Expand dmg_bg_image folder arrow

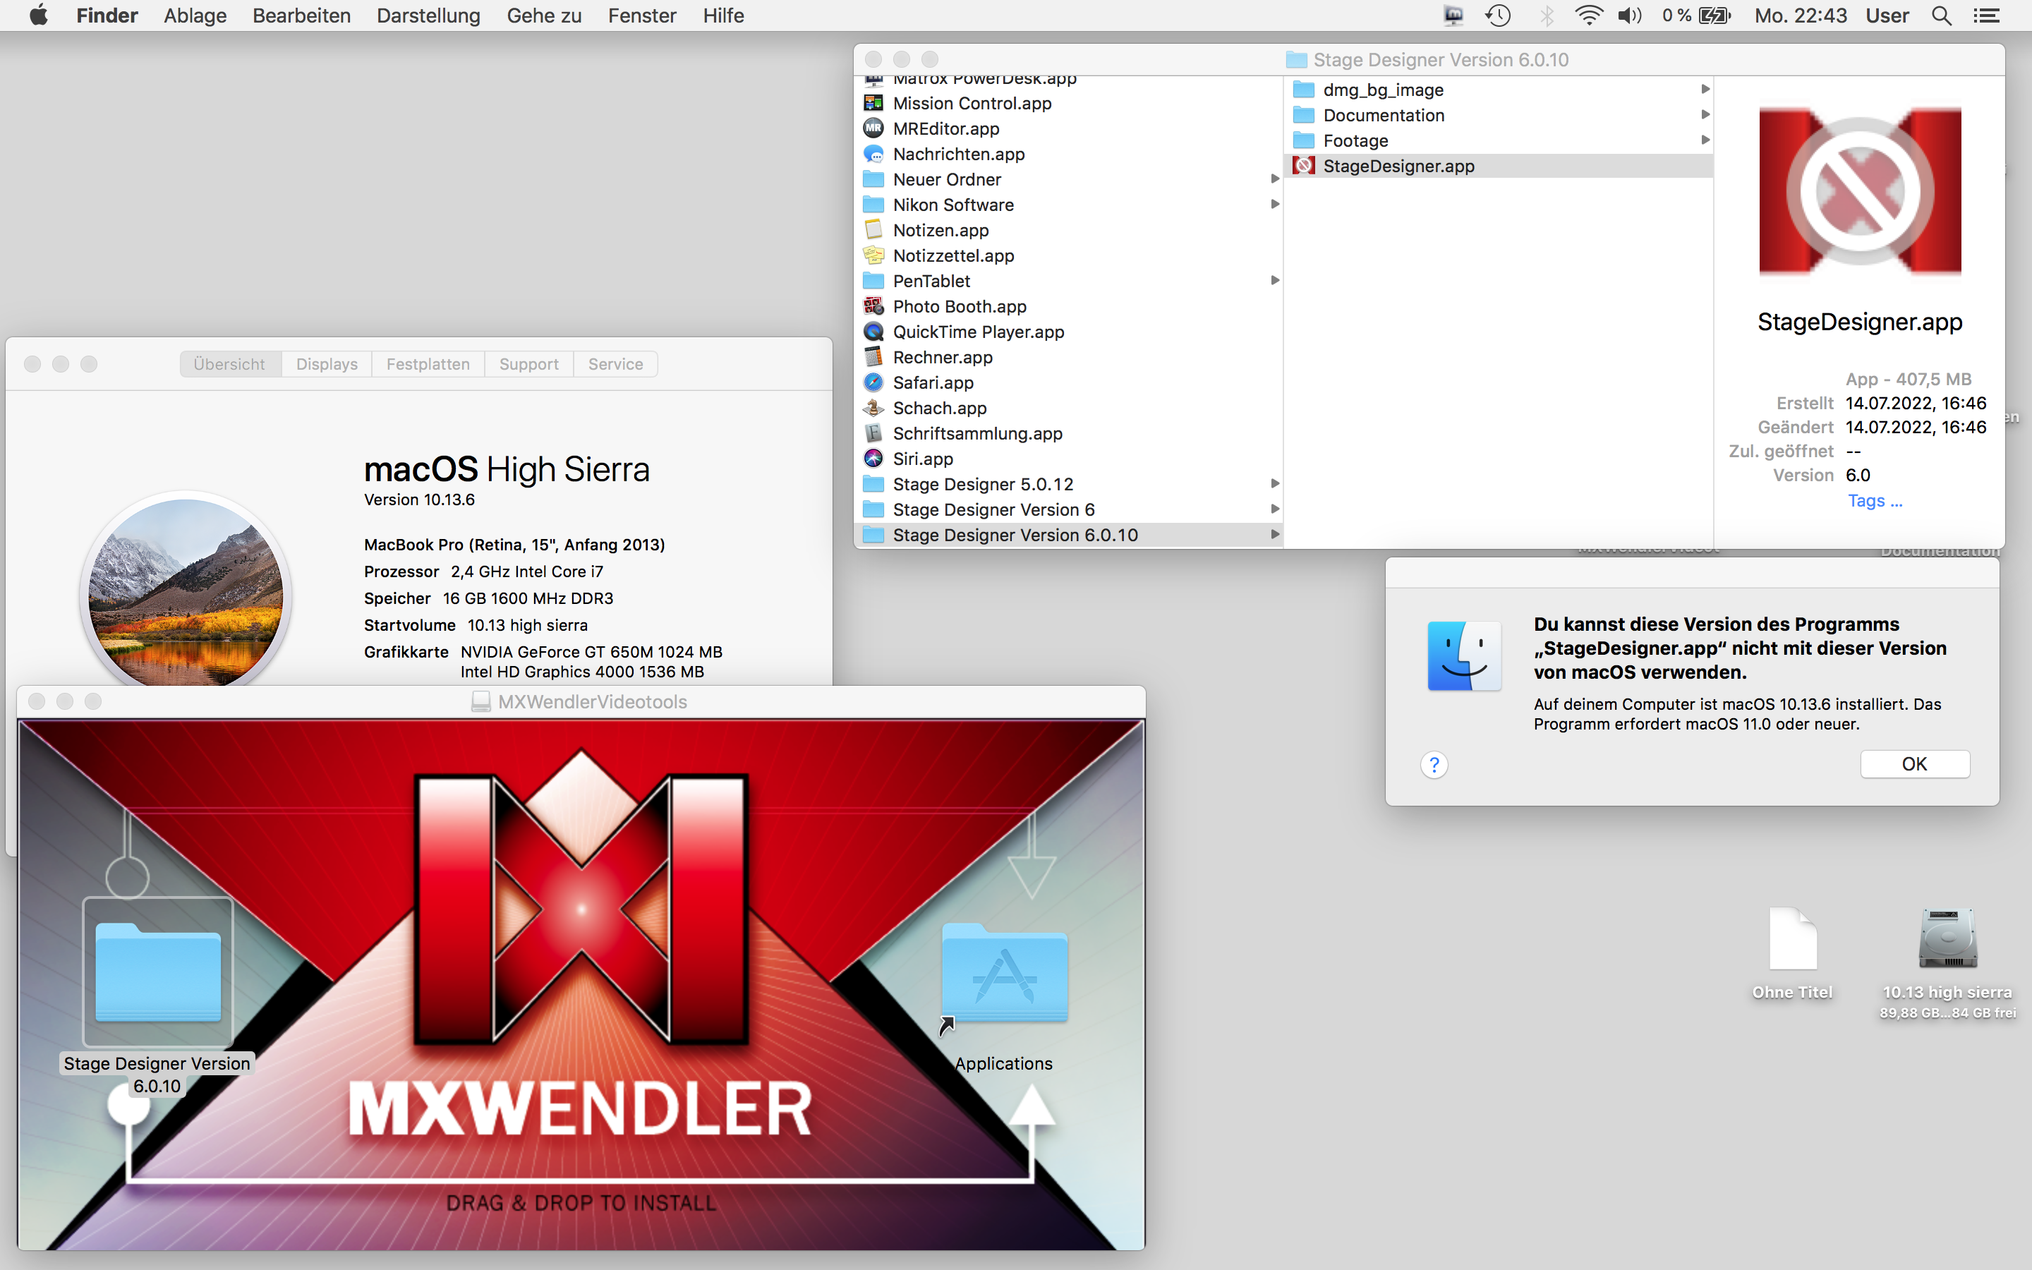coord(1705,89)
